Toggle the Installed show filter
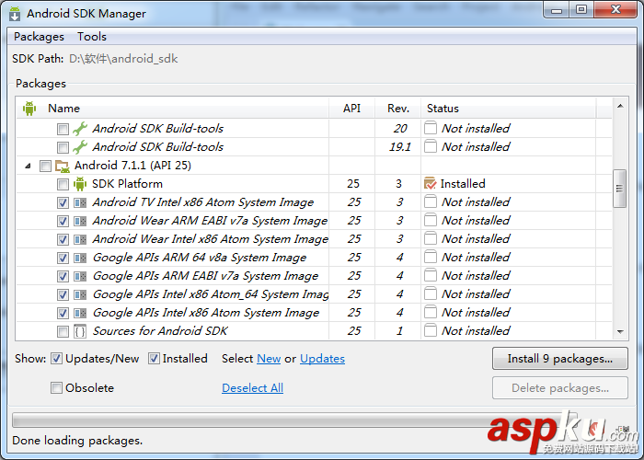Screen dimensions: 644x460 [x=154, y=359]
